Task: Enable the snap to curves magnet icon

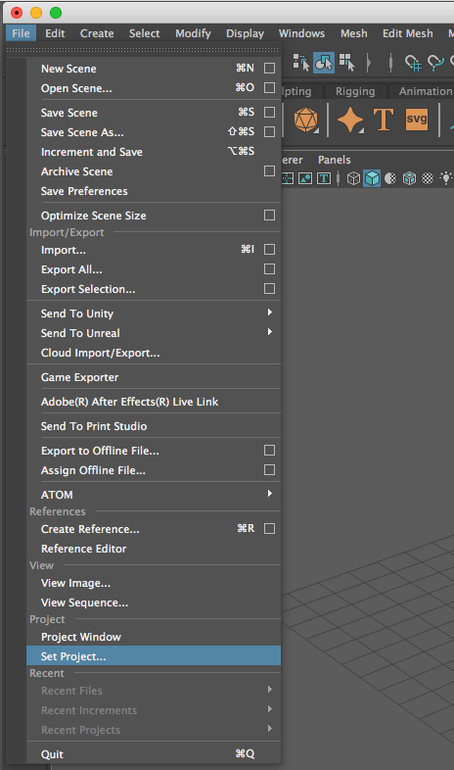Action: coord(435,63)
